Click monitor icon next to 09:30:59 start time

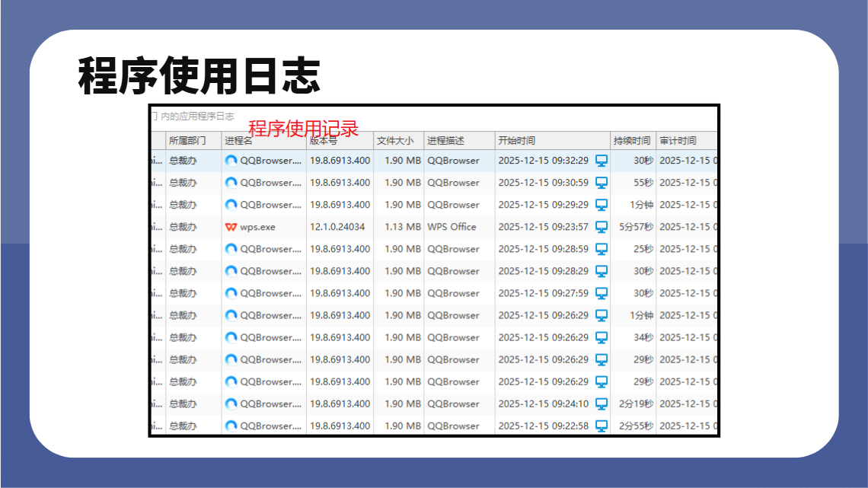[x=602, y=183]
